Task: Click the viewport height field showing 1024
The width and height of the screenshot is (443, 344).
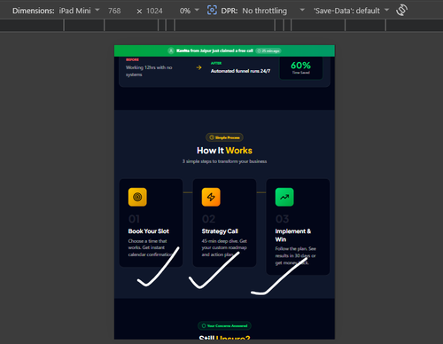Action: pyautogui.click(x=154, y=11)
